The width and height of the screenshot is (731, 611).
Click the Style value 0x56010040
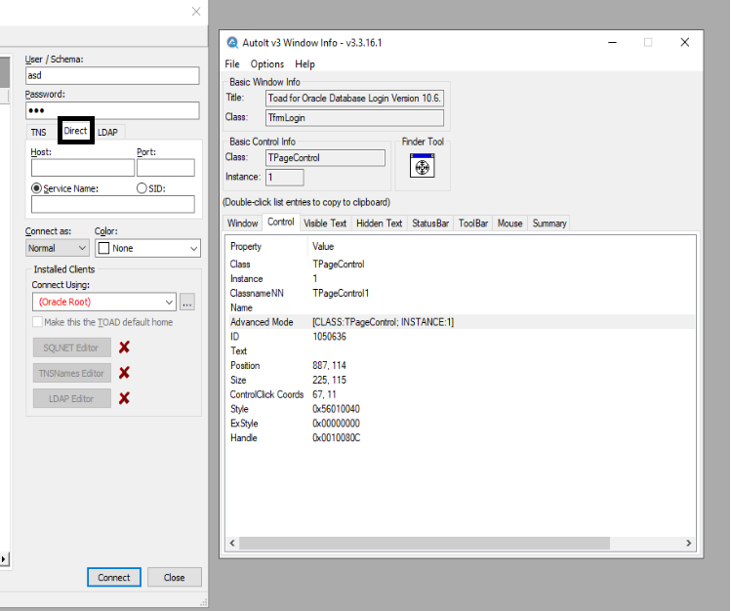click(x=336, y=409)
